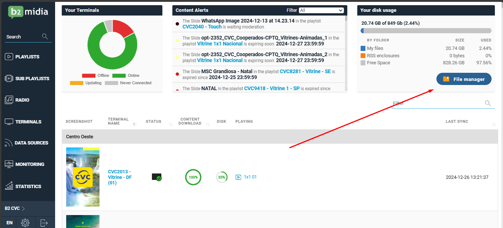Sort by Content Download arrows
503x228 pixels.
[208, 125]
